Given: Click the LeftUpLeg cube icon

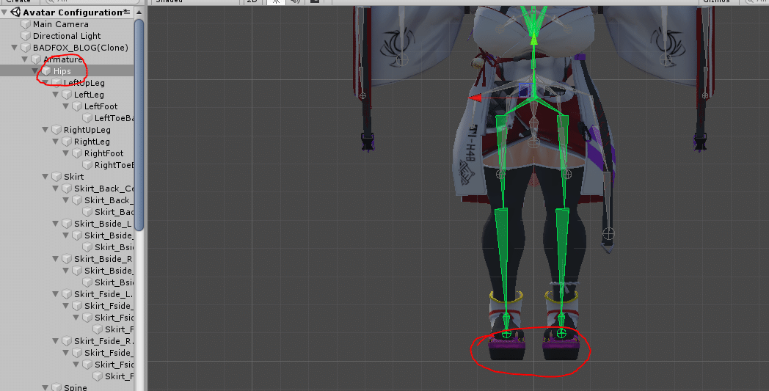Looking at the screenshot, I should (57, 83).
